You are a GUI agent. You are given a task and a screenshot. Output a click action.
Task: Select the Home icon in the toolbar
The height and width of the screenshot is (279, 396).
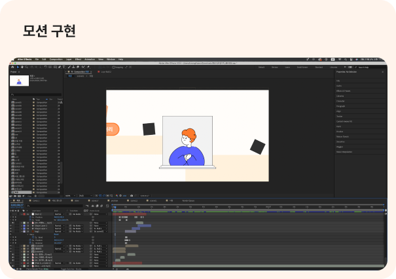pos(12,67)
